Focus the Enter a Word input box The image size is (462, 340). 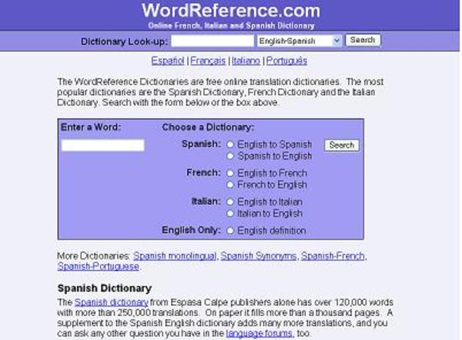(x=102, y=145)
